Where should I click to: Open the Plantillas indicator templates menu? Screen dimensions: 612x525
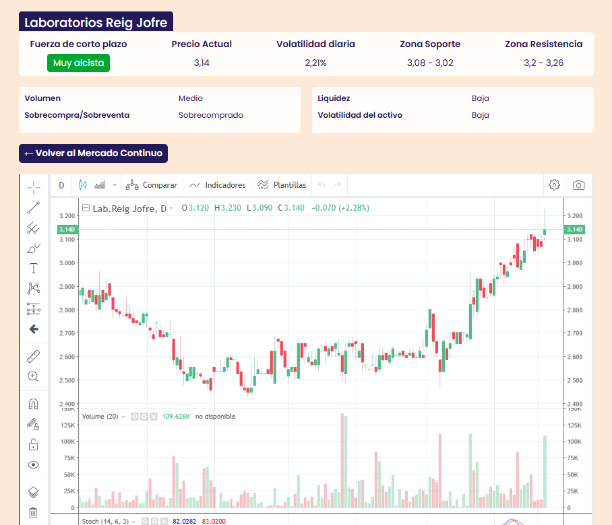point(282,185)
